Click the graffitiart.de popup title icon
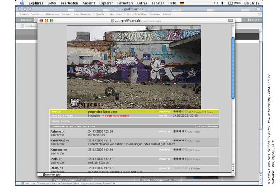Image resolution: width=279 pixels, height=186 pixels. point(113,21)
